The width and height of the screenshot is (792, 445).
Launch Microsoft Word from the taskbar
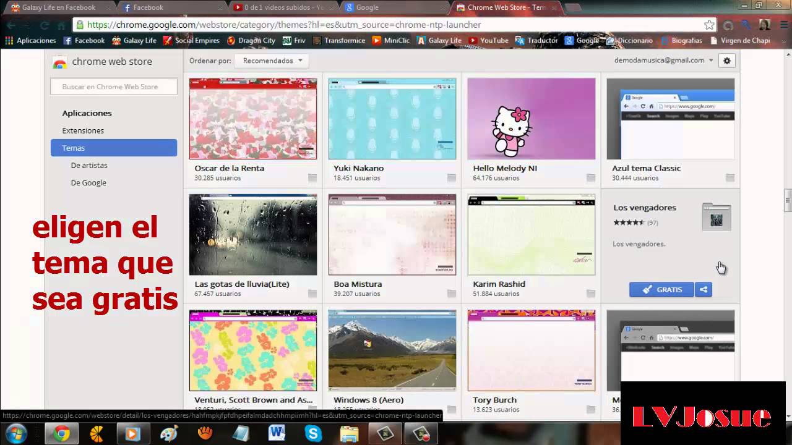tap(277, 434)
